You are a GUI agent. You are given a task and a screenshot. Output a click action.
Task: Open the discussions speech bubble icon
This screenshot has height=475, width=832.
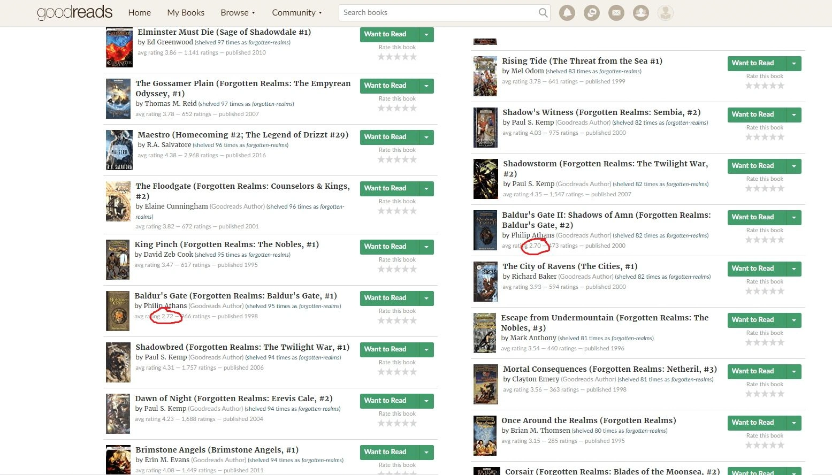click(x=592, y=13)
